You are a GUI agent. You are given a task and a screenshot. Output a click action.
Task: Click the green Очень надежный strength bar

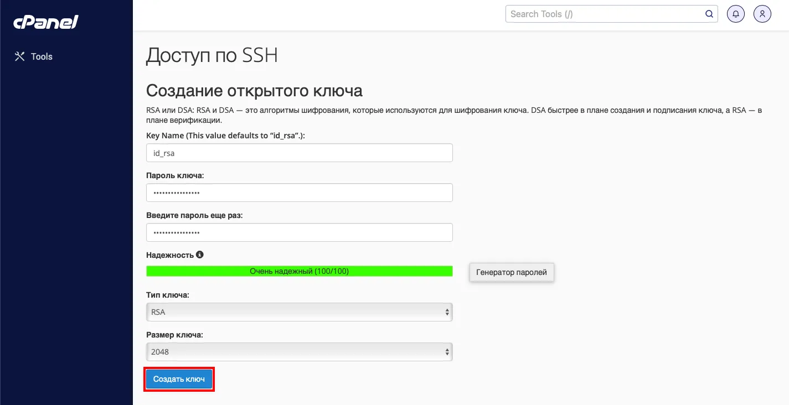[300, 271]
